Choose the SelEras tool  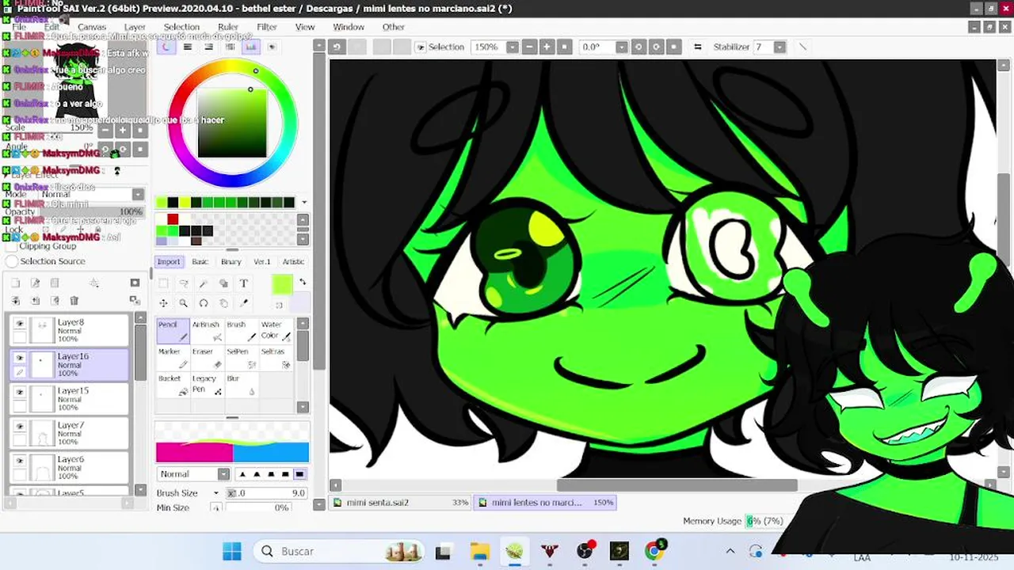pyautogui.click(x=276, y=358)
